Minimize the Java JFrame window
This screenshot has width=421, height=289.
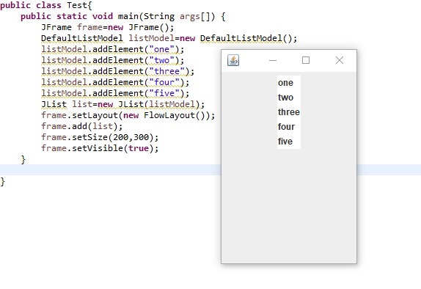pos(273,60)
